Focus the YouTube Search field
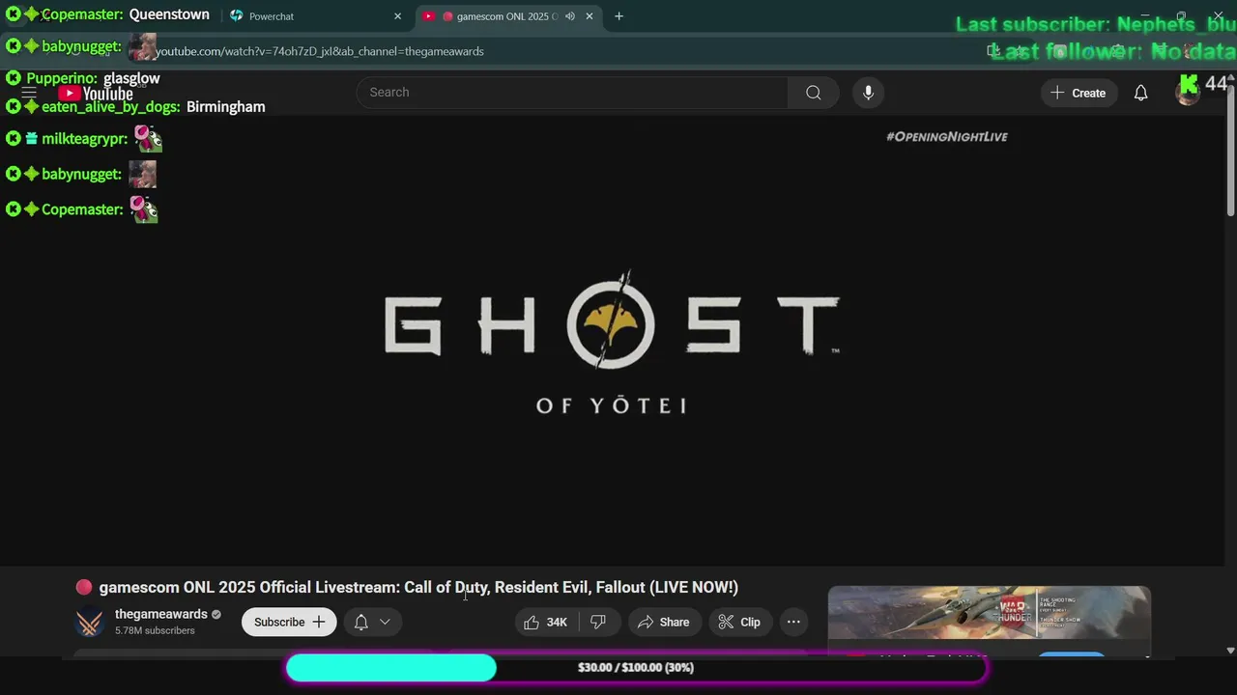This screenshot has width=1237, height=695. point(572,93)
